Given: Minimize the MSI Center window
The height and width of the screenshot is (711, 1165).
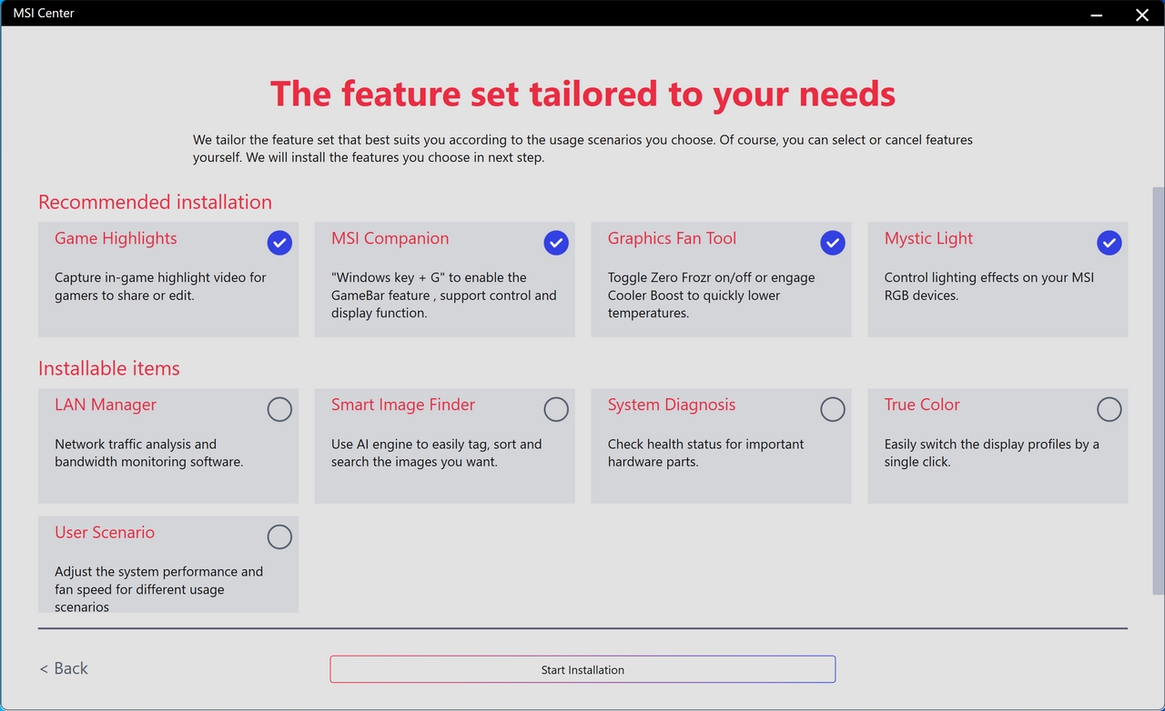Looking at the screenshot, I should [x=1098, y=14].
